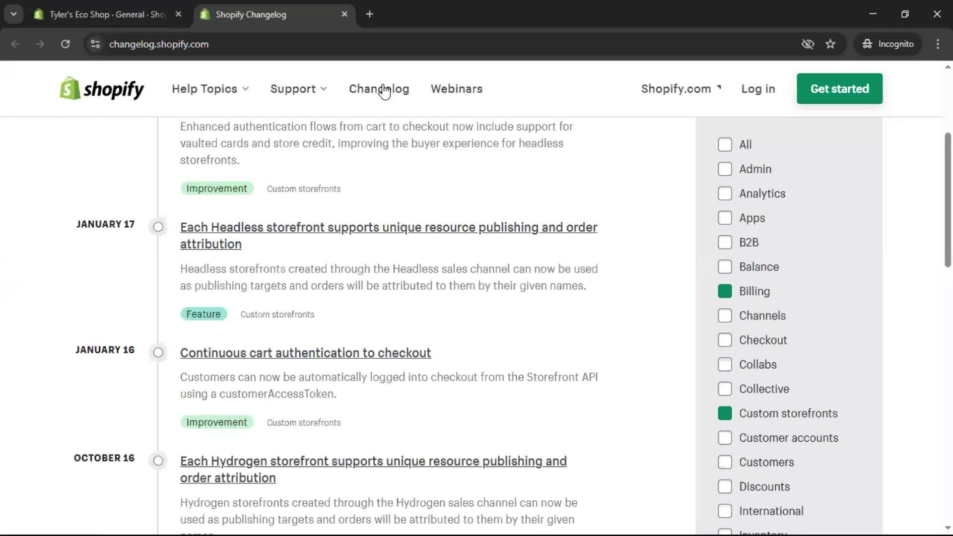Enable the Admin filter checkbox
The width and height of the screenshot is (953, 536).
[725, 169]
